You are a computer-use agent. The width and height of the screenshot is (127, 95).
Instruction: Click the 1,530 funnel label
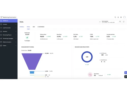coord(46,71)
